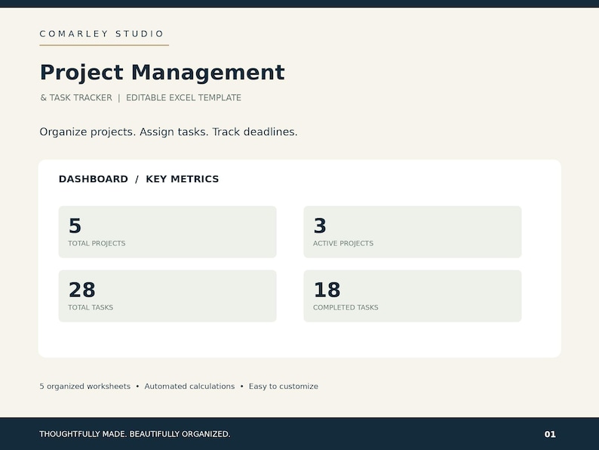Open the Active Projects metric card
Viewport: 599px width, 450px height.
(x=413, y=232)
